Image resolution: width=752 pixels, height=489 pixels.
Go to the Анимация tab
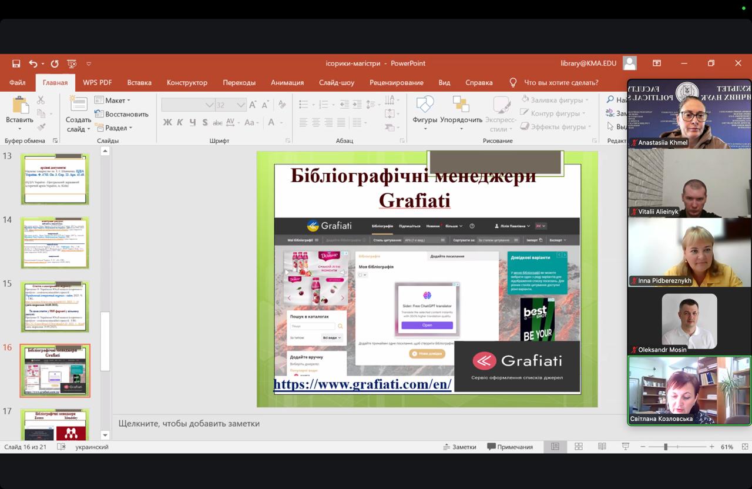pyautogui.click(x=287, y=82)
